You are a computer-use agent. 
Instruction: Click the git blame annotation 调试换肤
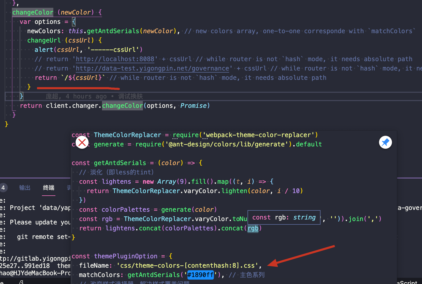tap(130, 96)
